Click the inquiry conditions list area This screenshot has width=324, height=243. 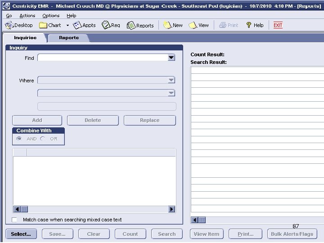point(94,181)
